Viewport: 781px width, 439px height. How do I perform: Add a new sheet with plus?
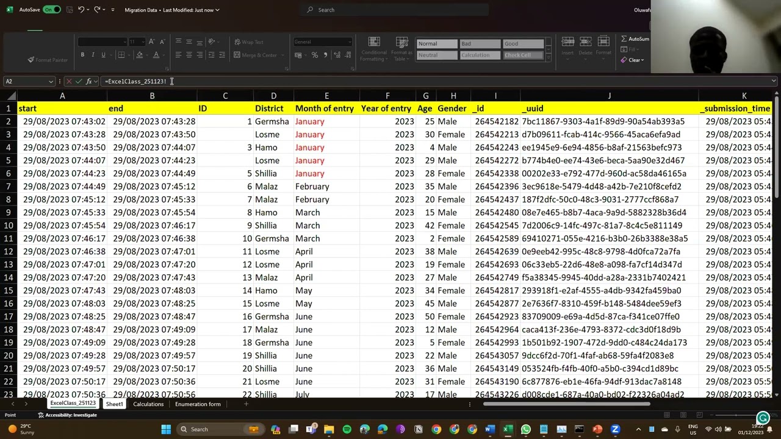coord(246,404)
